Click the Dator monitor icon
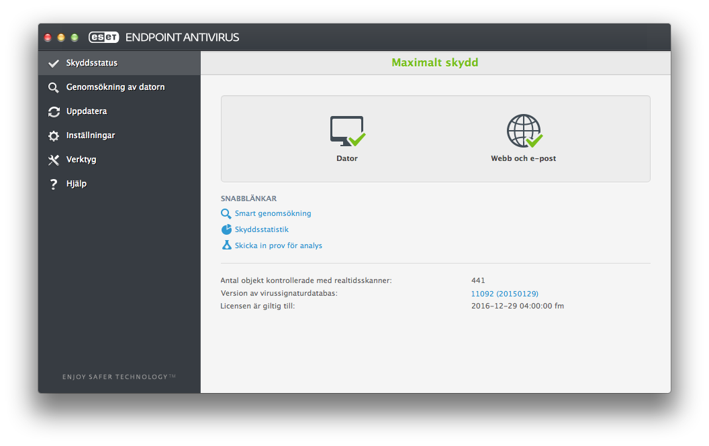The height and width of the screenshot is (446, 709). pyautogui.click(x=347, y=131)
